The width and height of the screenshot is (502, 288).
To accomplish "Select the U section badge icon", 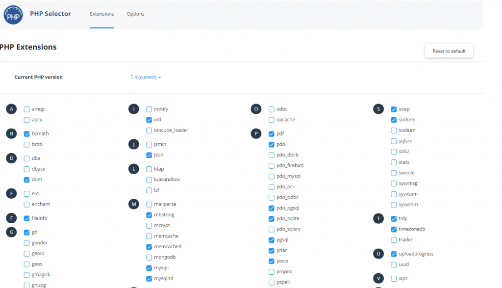I will point(378,254).
